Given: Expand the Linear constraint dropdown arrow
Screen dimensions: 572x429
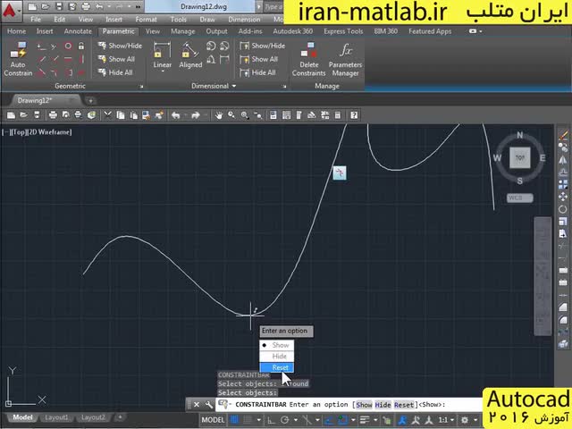Looking at the screenshot, I should point(163,71).
